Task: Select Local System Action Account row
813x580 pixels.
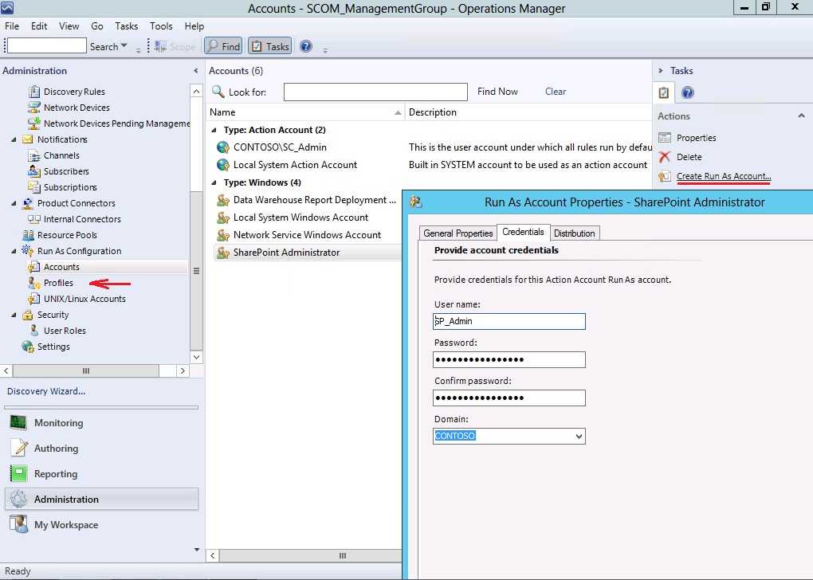Action: 295,165
